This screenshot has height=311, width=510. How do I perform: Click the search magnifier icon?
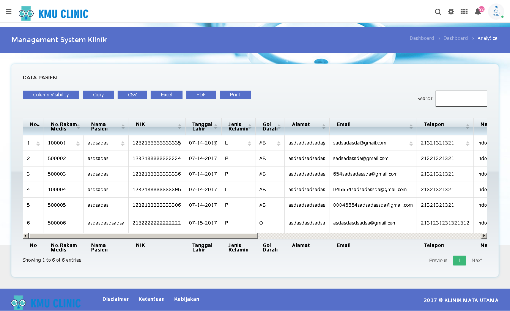click(438, 12)
